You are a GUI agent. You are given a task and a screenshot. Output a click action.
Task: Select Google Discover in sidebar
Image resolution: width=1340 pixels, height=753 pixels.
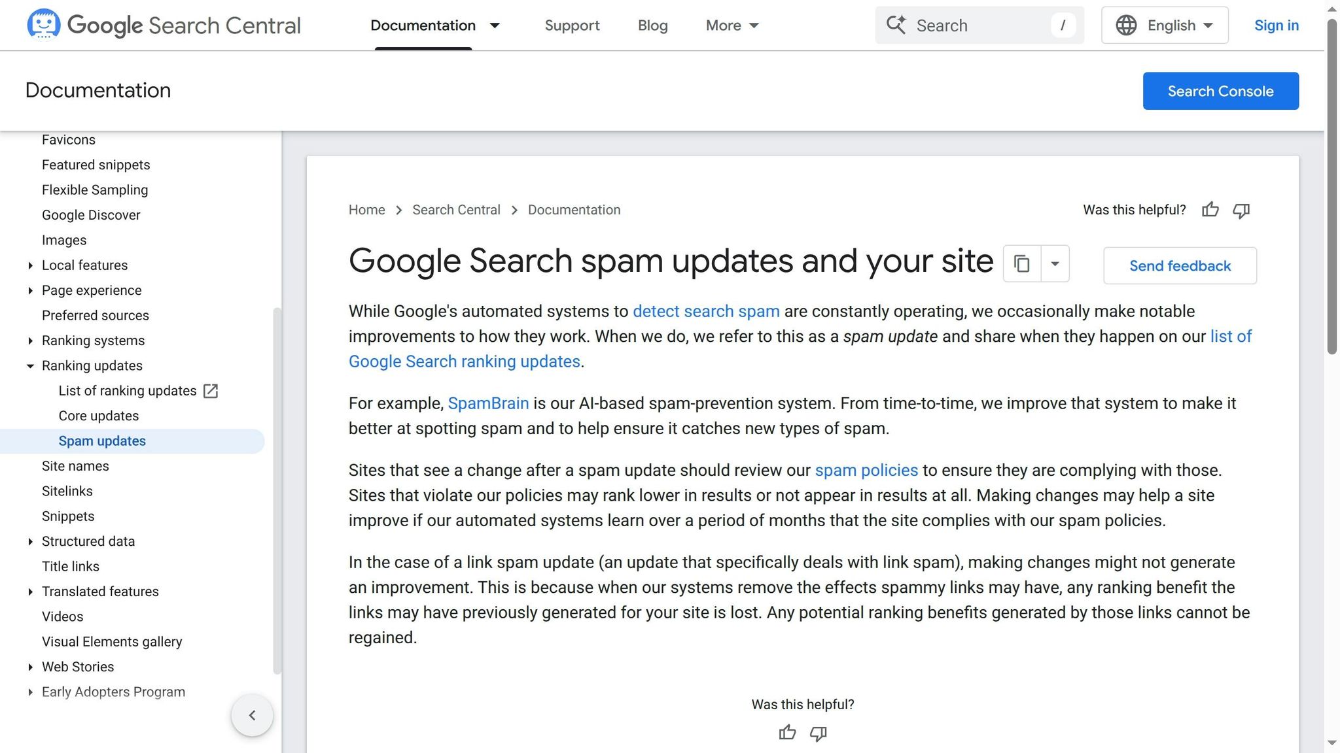coord(91,215)
